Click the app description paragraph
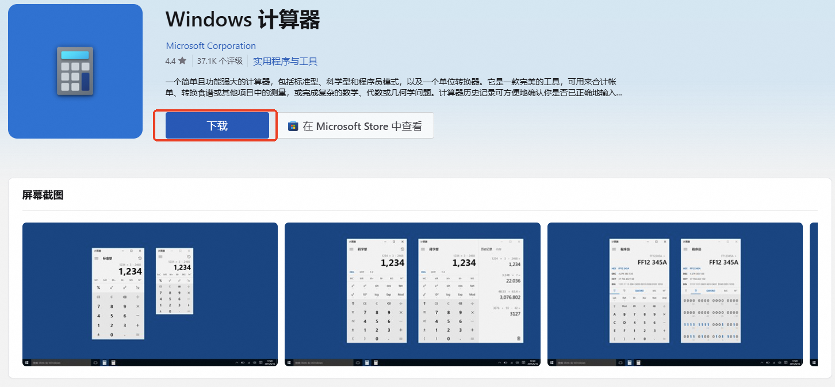The image size is (835, 387). (394, 87)
